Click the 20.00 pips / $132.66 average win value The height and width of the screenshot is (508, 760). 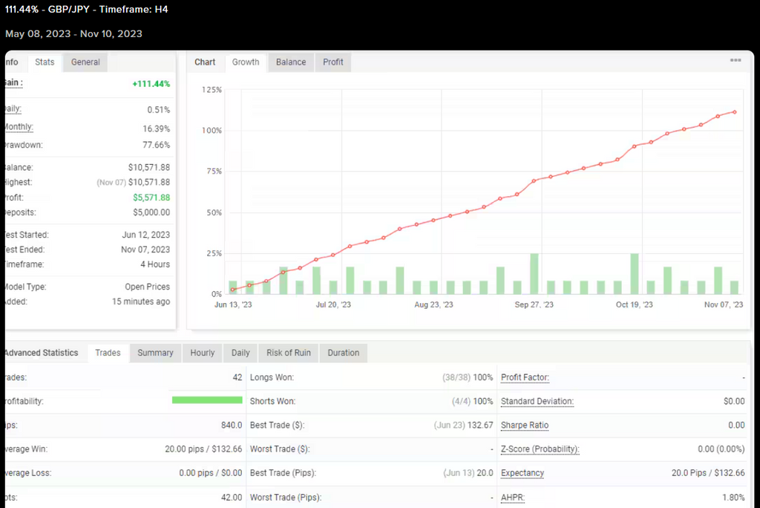point(203,449)
